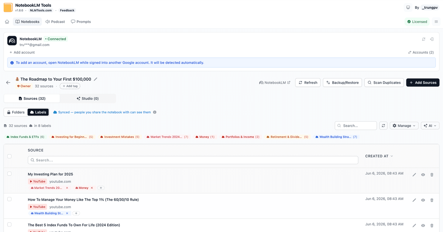Select the Folders view toggle

16,112
